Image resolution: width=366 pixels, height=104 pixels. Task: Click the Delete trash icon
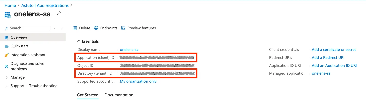click(x=75, y=28)
